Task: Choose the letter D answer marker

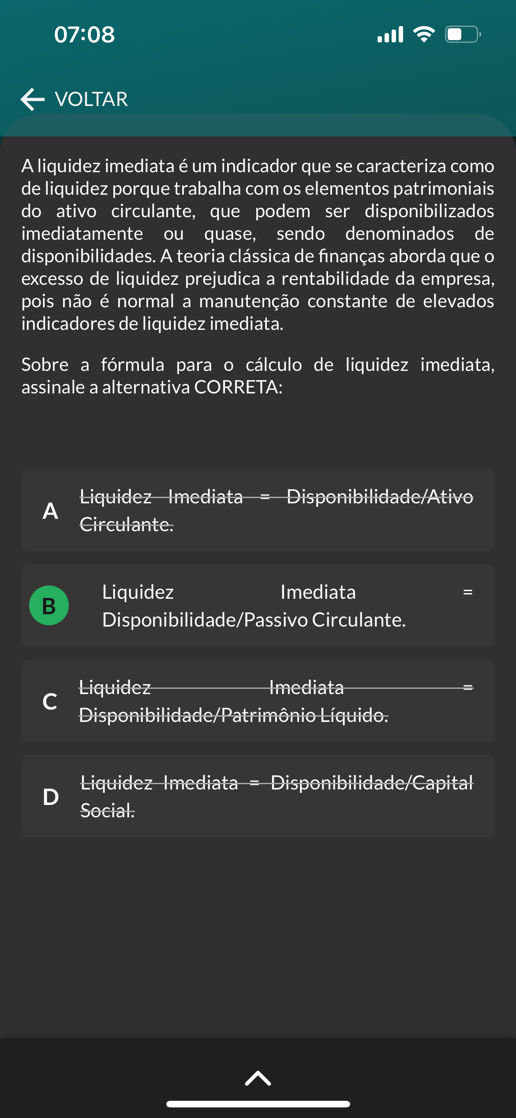Action: (x=51, y=797)
